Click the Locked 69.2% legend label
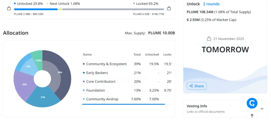Viewport: 271px width, 124px height. click(147, 4)
